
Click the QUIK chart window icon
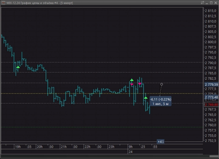3,3
